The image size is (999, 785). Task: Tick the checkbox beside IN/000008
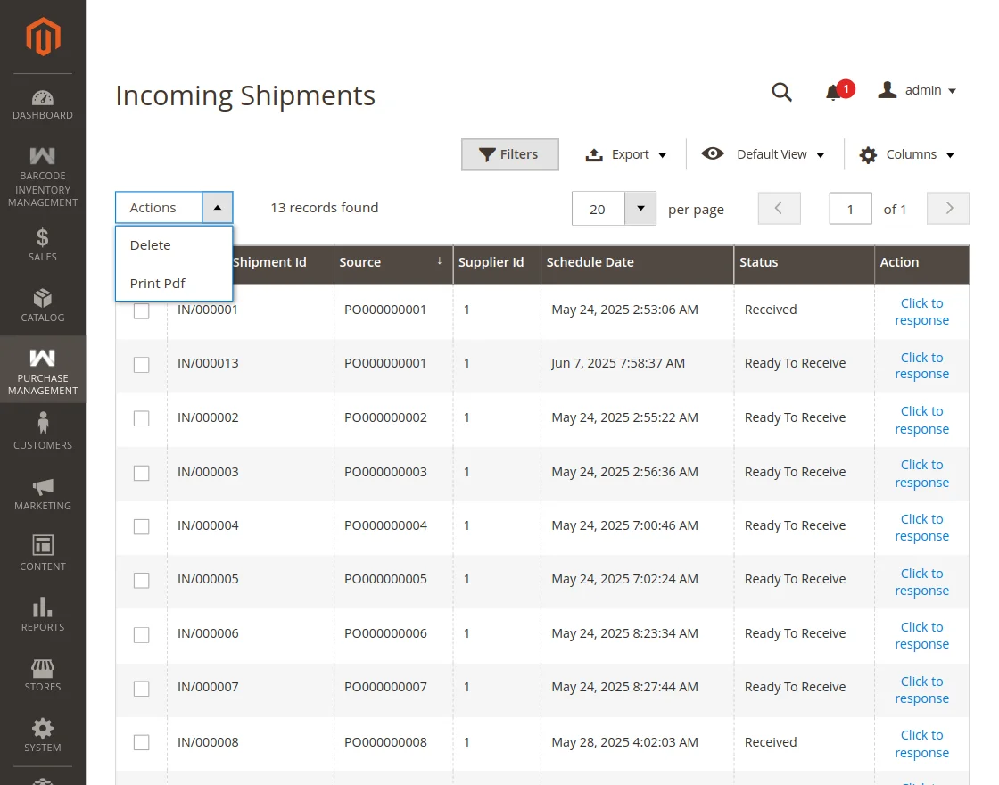click(141, 742)
